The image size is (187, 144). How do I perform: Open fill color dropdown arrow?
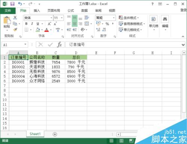[x=42, y=30]
